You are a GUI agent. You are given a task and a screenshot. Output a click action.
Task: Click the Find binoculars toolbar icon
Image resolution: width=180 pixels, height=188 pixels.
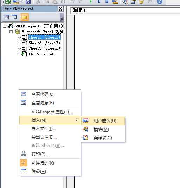pyautogui.click(x=62, y=1)
